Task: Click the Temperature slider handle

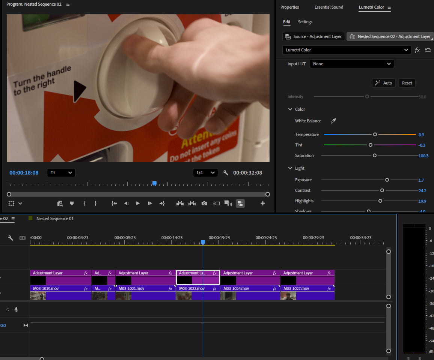Action: point(375,134)
